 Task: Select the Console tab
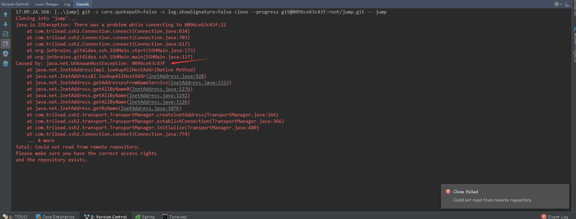point(82,4)
